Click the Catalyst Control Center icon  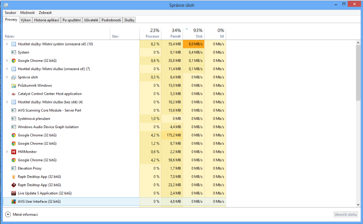coord(14,94)
